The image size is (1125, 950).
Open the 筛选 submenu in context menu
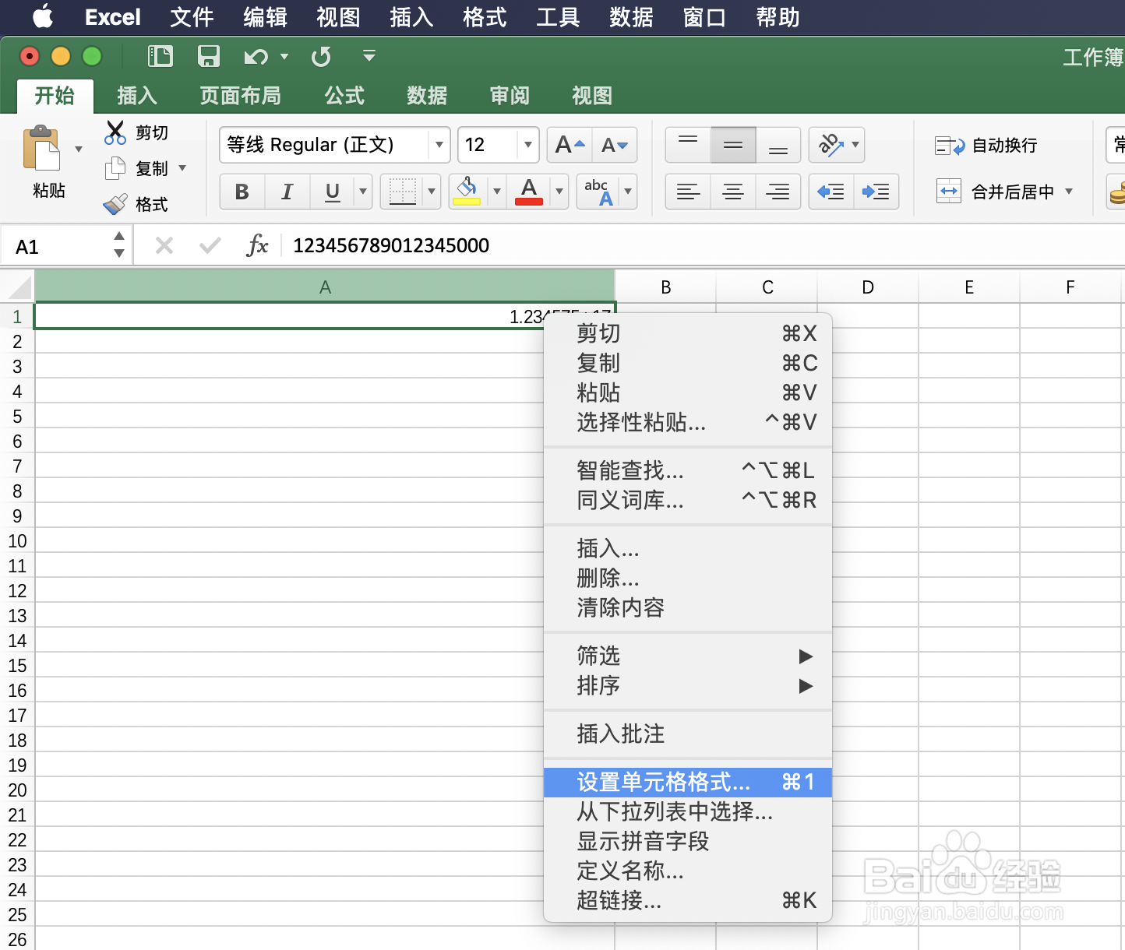[688, 656]
